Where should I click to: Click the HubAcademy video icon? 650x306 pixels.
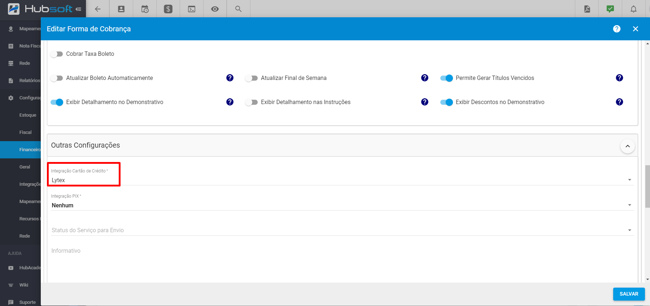11,268
